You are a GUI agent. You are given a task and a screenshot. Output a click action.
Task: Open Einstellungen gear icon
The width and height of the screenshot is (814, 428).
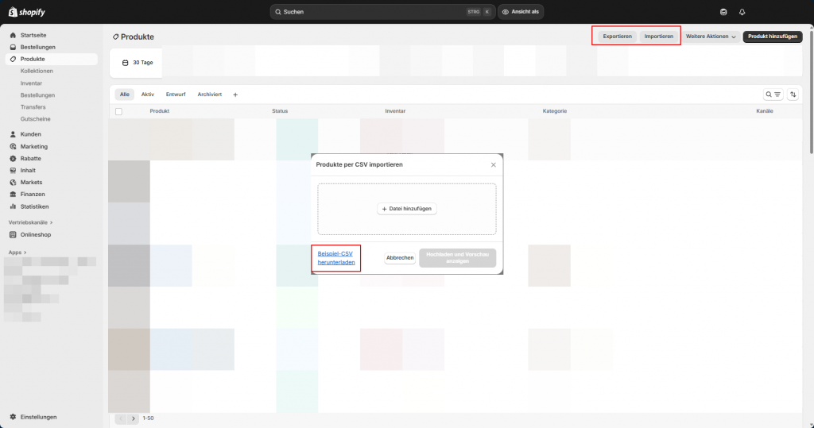point(13,417)
